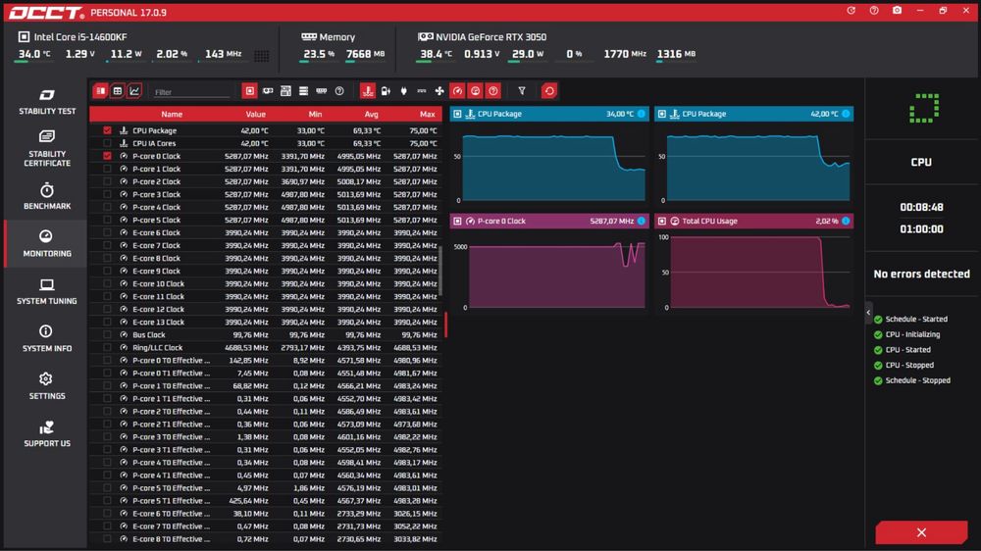Toggle power plug sensor type filter
Image resolution: width=981 pixels, height=551 pixels.
coord(403,91)
